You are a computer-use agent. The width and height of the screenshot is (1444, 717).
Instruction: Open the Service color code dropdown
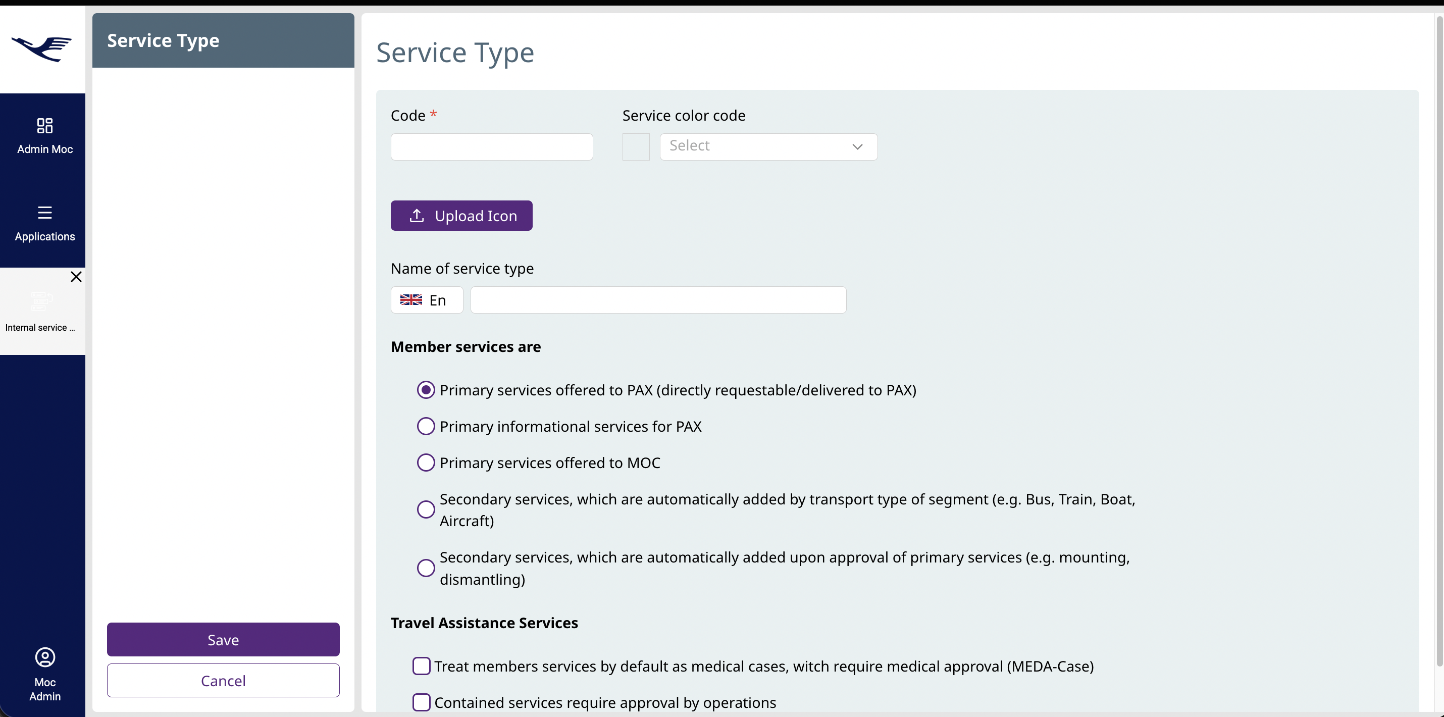coord(767,146)
